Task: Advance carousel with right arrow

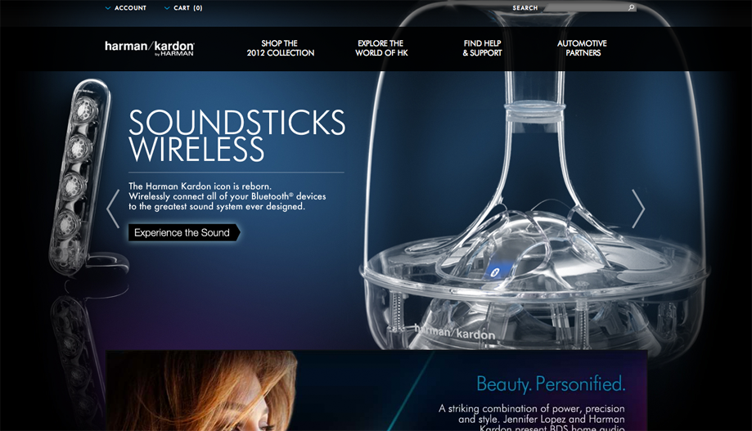Action: (638, 209)
